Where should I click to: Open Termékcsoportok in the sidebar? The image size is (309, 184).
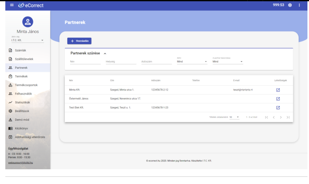pos(28,85)
